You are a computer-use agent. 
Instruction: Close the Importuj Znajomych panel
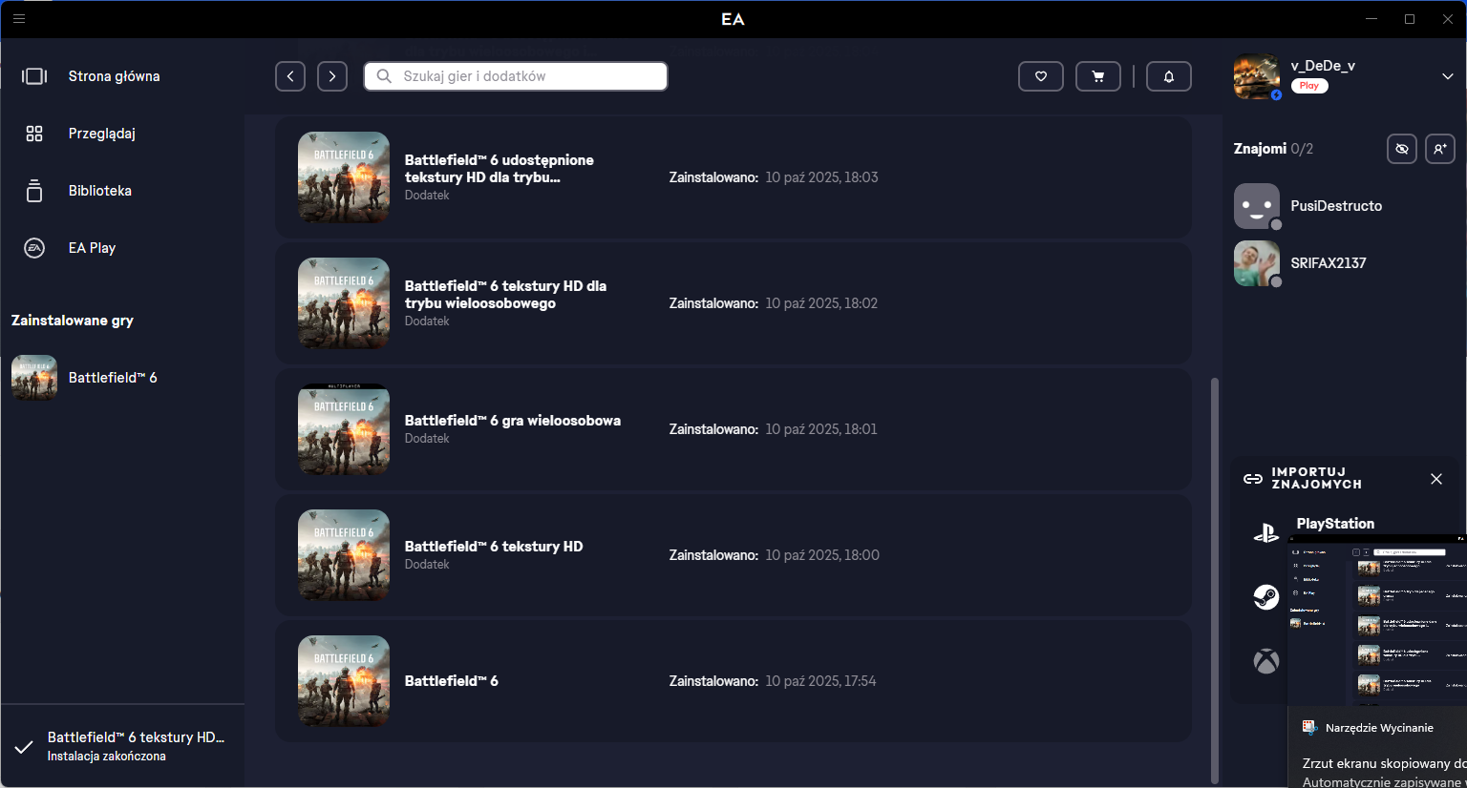(x=1436, y=479)
